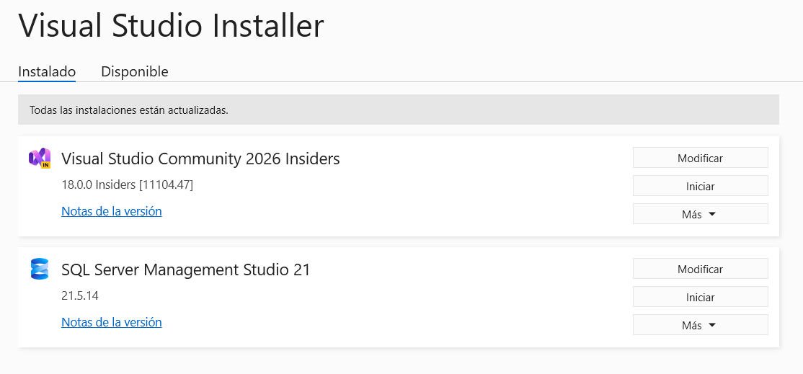Select the Instalado tab
803x374 pixels.
pos(47,71)
